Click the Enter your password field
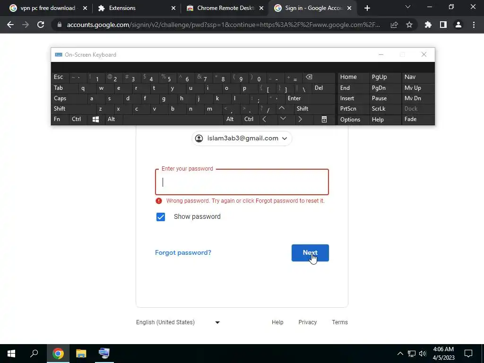The width and height of the screenshot is (484, 363). (242, 182)
